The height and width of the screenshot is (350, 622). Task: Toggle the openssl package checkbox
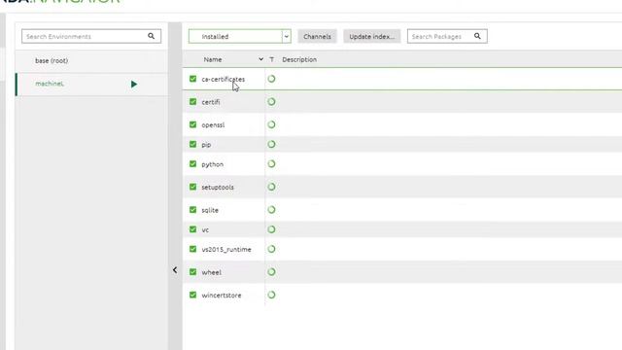pyautogui.click(x=192, y=124)
